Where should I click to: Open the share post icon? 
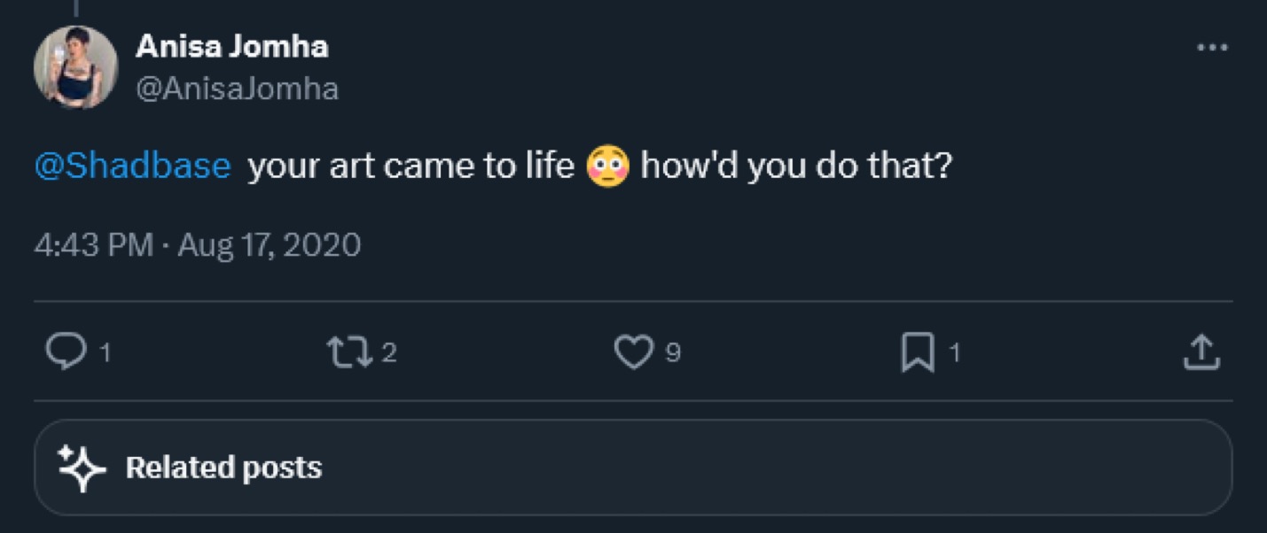click(1201, 353)
